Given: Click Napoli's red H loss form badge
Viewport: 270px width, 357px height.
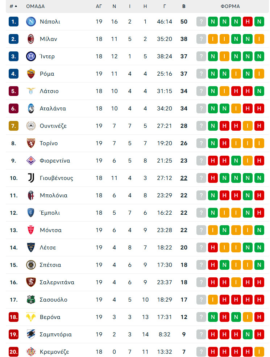Looking at the screenshot, I should click(248, 22).
